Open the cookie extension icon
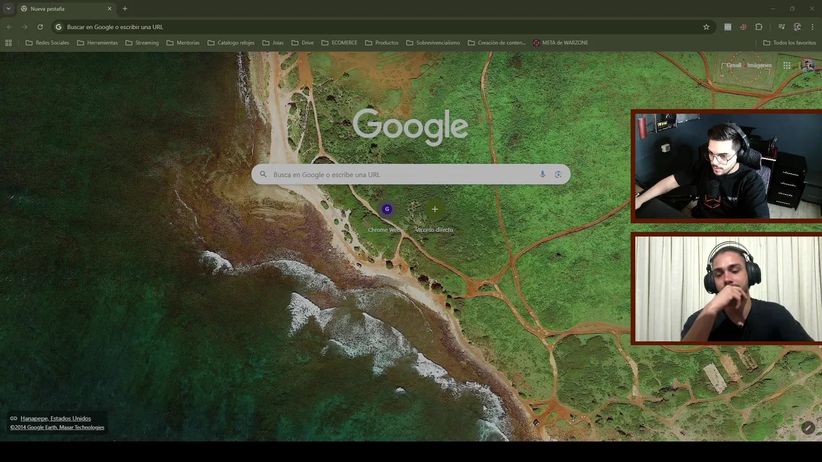 (743, 27)
